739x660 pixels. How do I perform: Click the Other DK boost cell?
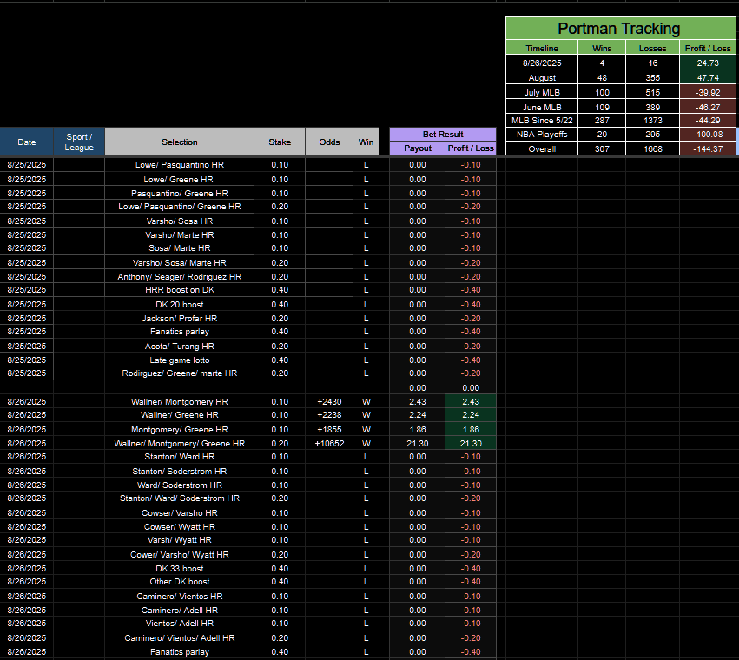[180, 582]
